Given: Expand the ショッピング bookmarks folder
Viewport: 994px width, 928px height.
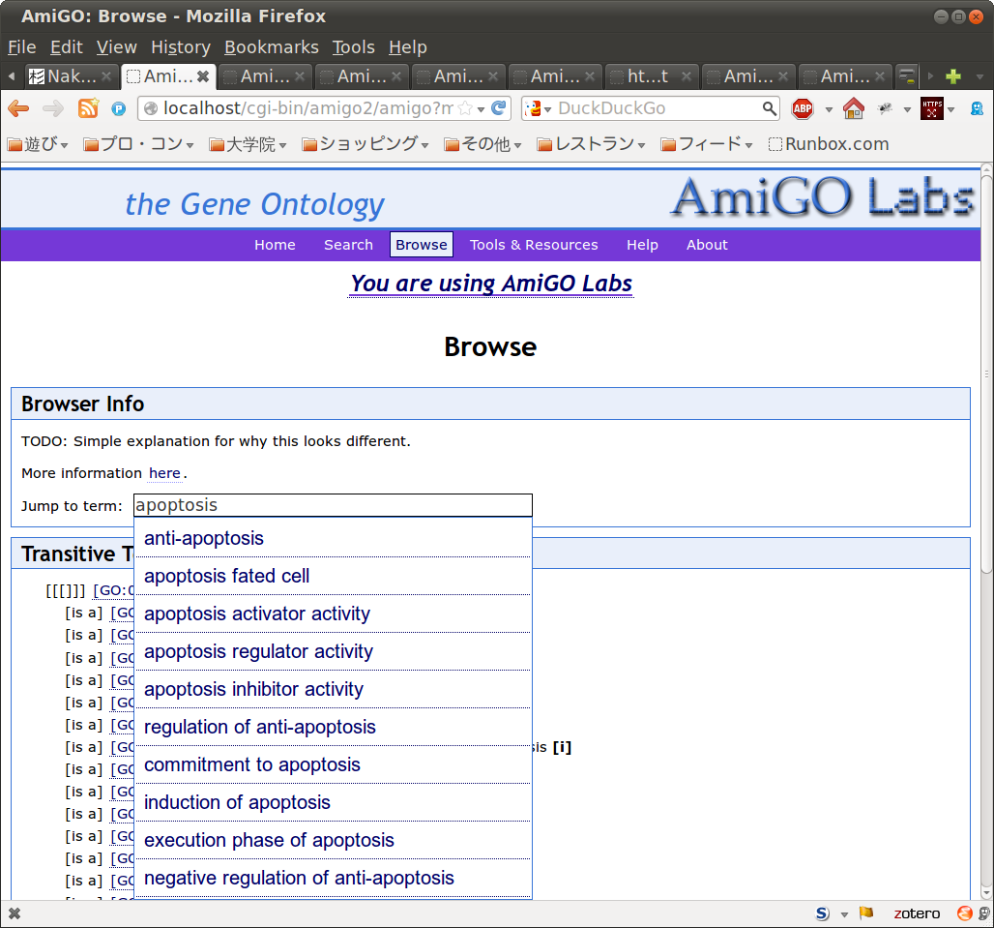Looking at the screenshot, I should (365, 144).
